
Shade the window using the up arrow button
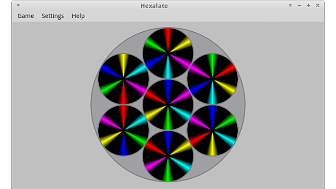(290, 5)
